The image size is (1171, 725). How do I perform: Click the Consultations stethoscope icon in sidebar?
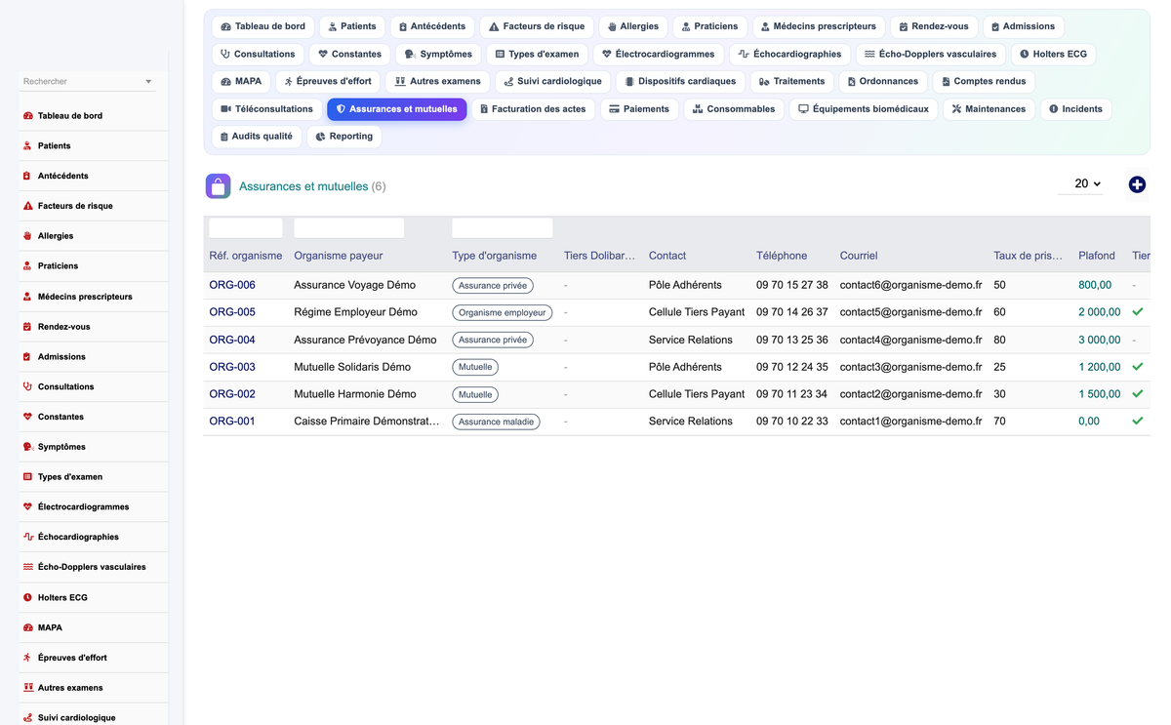[x=27, y=386]
